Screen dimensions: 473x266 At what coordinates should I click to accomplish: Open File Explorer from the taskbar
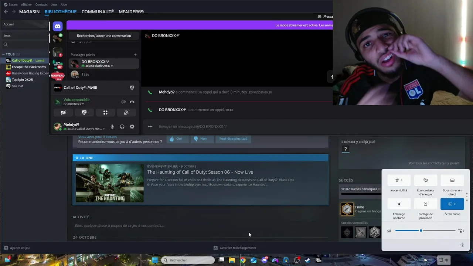click(232, 260)
